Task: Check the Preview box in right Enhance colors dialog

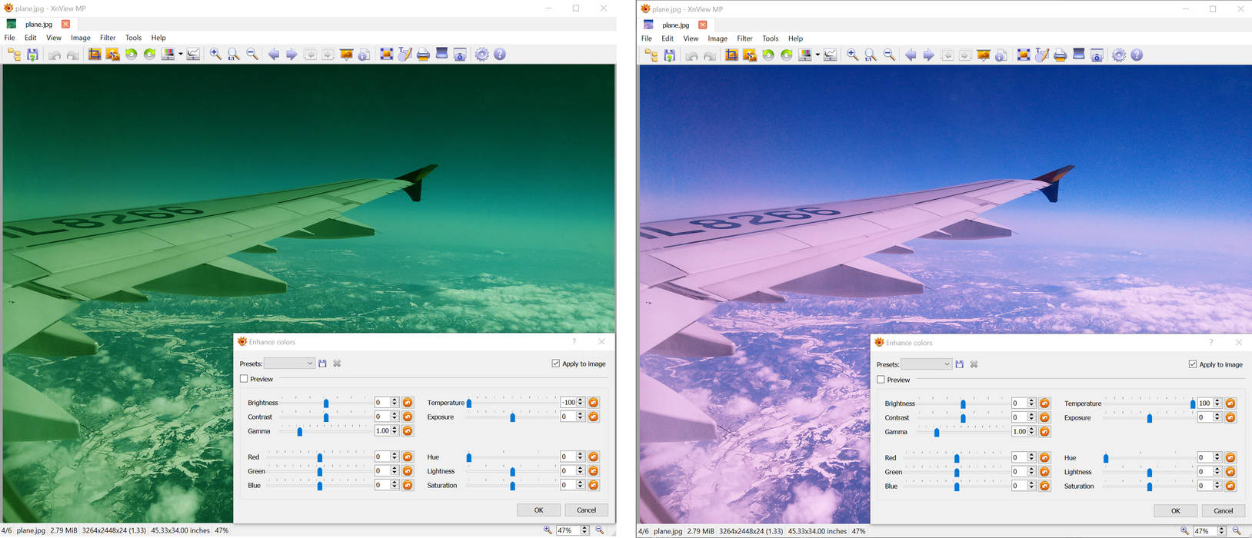Action: click(x=881, y=380)
